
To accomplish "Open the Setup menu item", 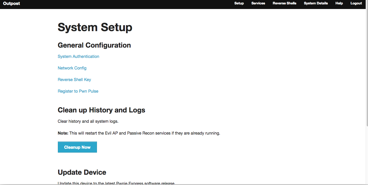I will point(239,3).
